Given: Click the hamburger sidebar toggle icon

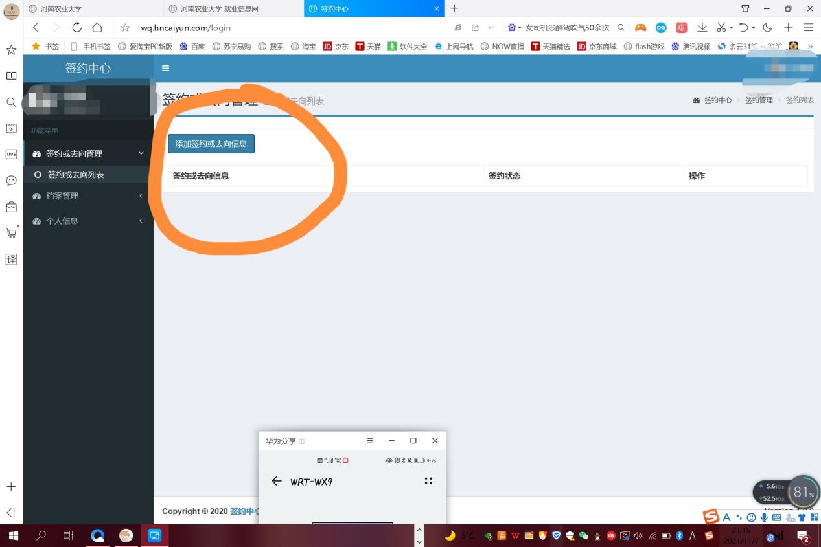Looking at the screenshot, I should coord(165,69).
